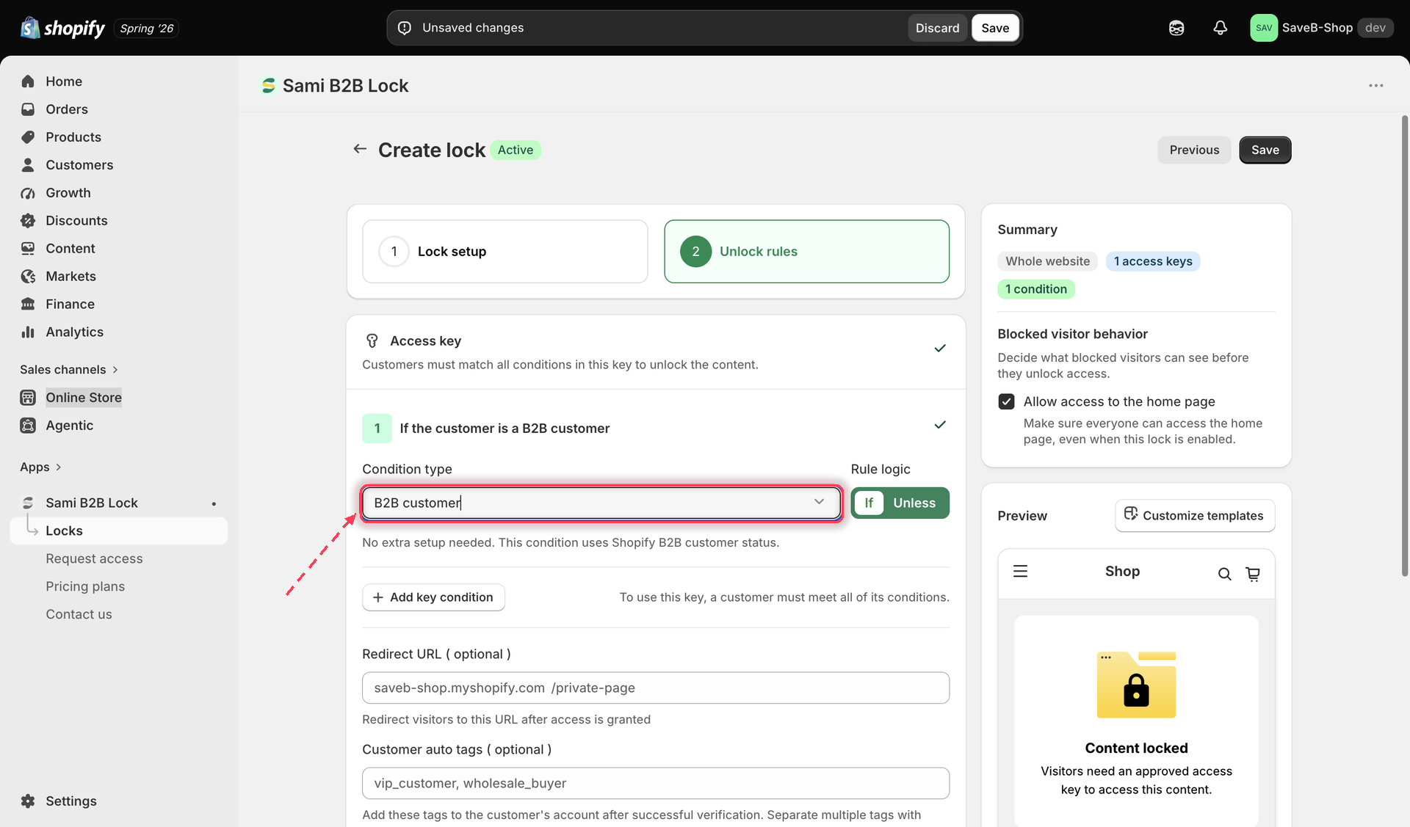The width and height of the screenshot is (1410, 827).
Task: Open the Locks sidebar item
Action: (119, 531)
